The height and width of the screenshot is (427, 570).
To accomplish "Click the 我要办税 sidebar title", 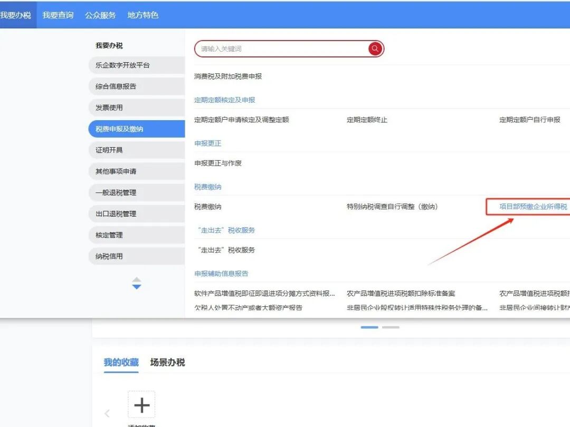I will 109,45.
